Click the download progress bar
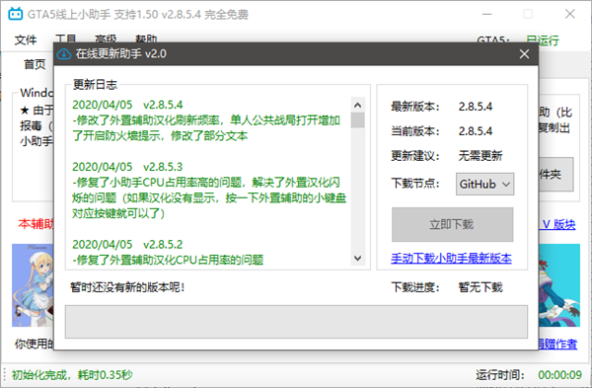This screenshot has width=592, height=388. pyautogui.click(x=296, y=322)
